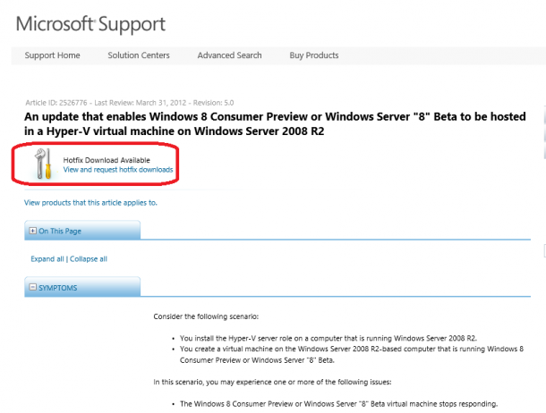Click the bullet about installing Hyper-V server role
Screen dimensions: 546x413
(328, 338)
